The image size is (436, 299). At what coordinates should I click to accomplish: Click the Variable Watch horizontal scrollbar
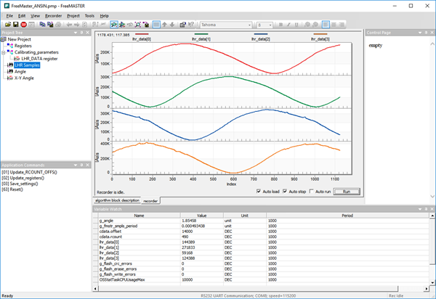(x=248, y=289)
